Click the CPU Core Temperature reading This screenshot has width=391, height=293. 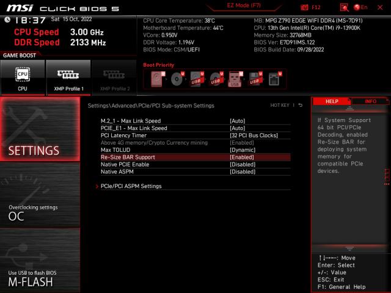coord(179,21)
